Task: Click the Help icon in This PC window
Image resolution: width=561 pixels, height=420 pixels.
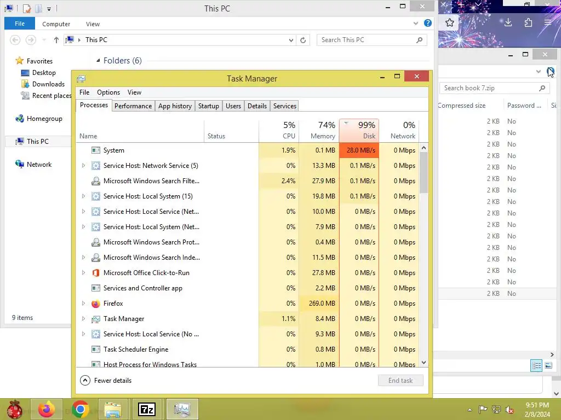Action: (x=427, y=23)
